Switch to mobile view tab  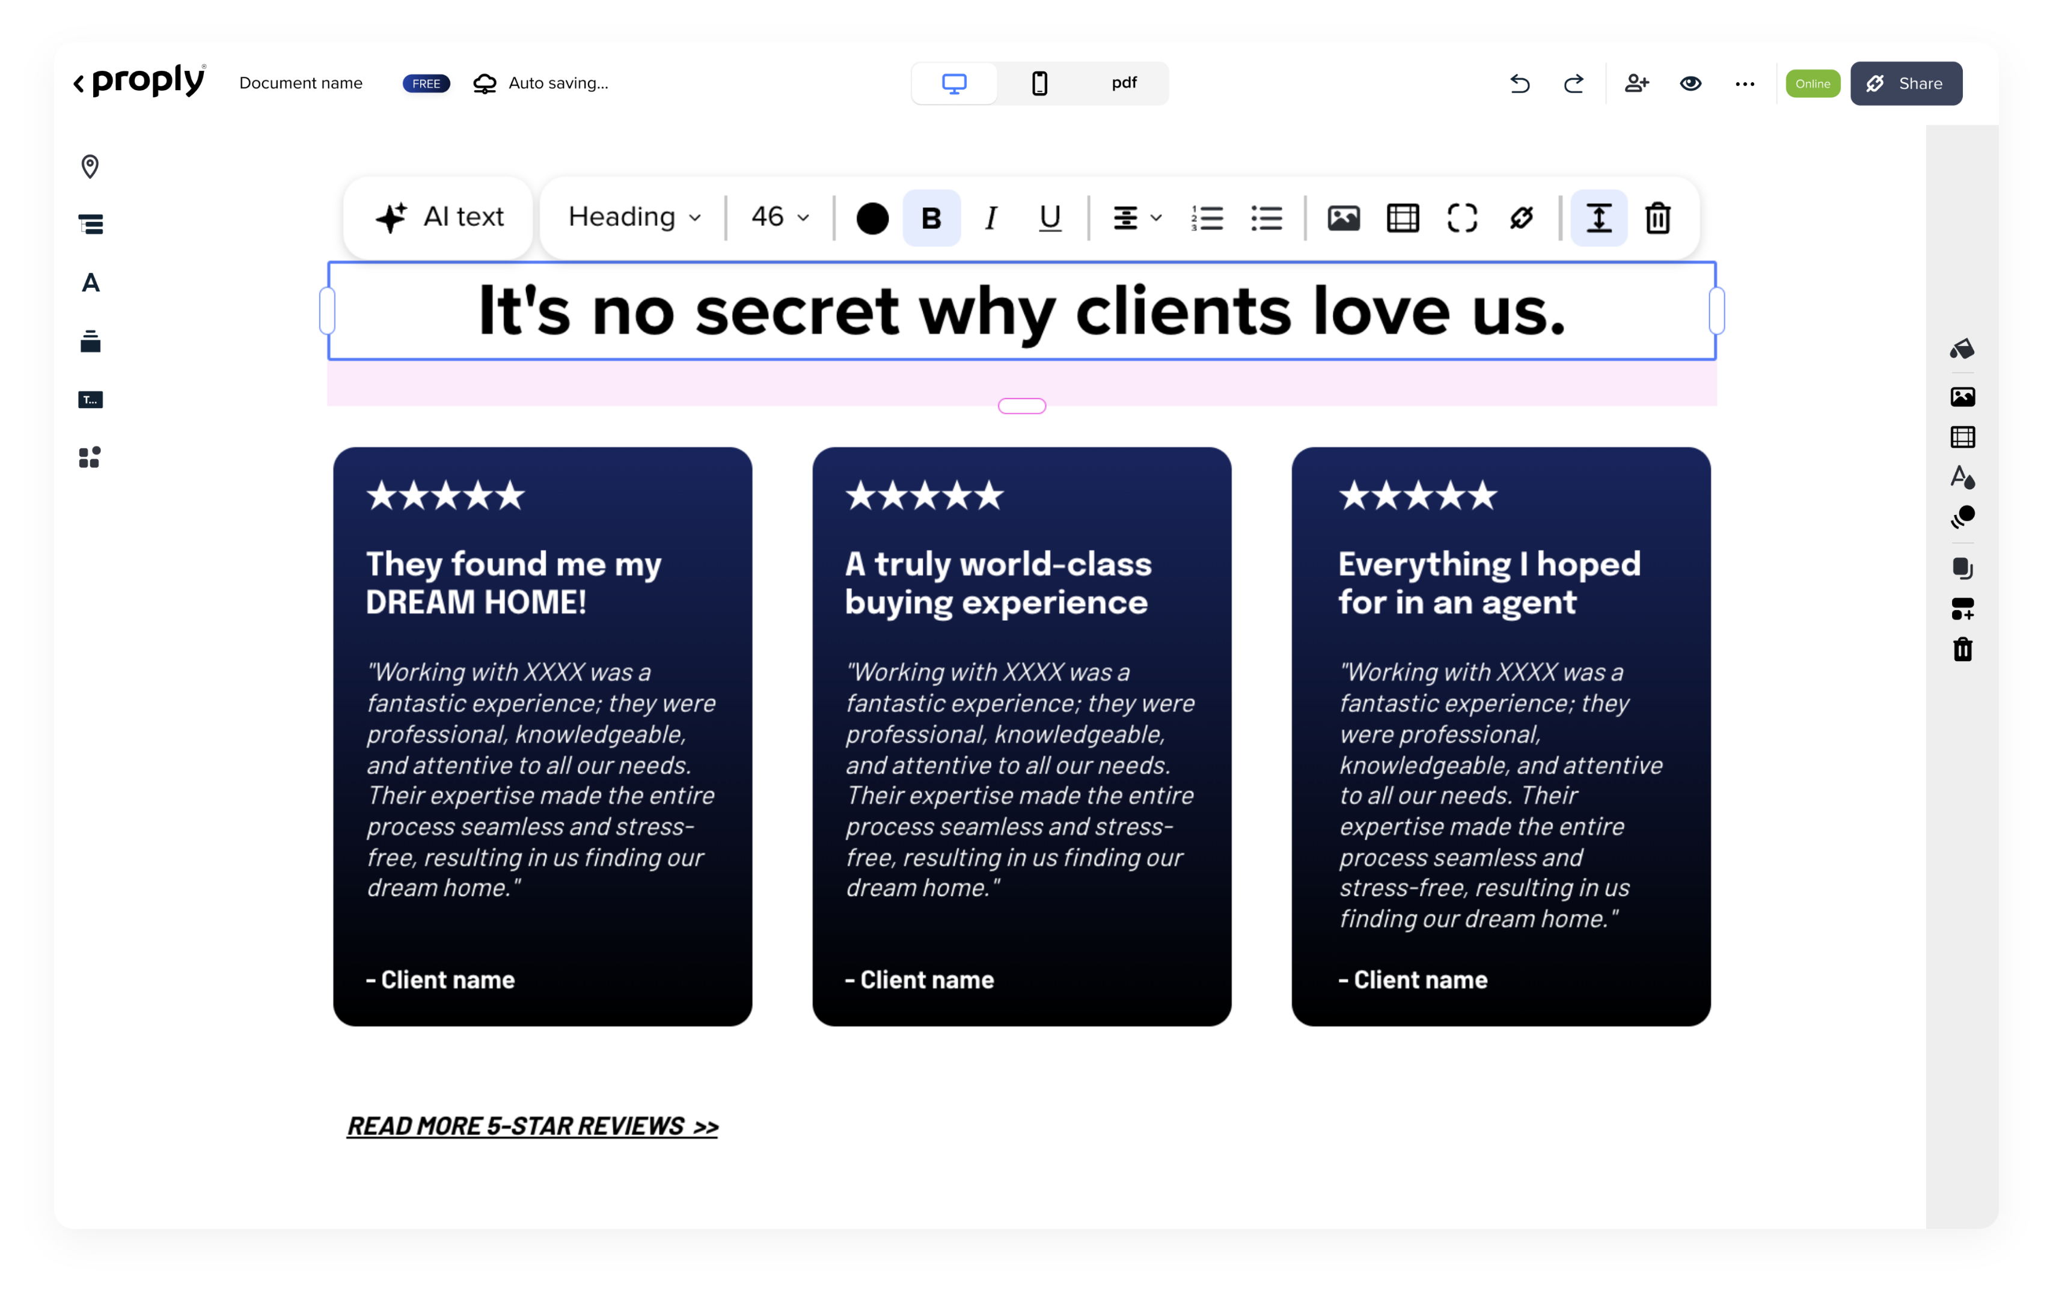click(1039, 84)
